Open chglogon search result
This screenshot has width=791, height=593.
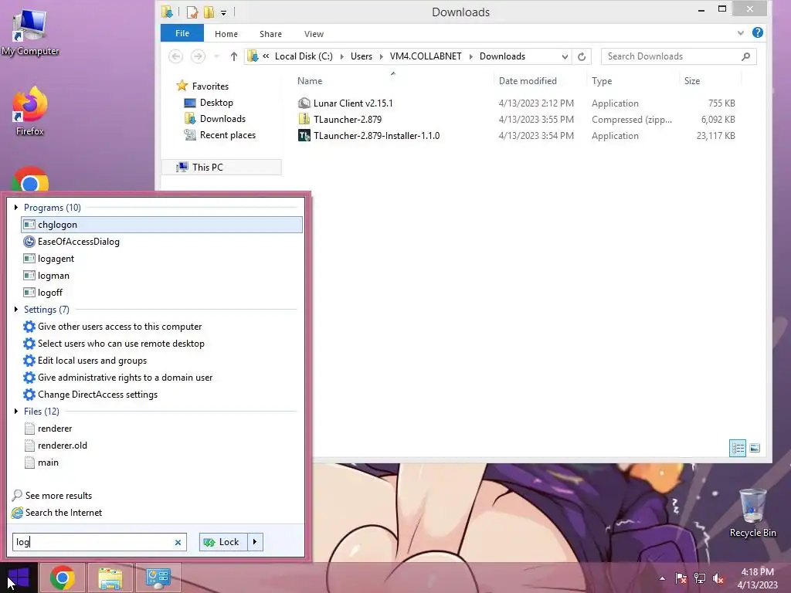(x=162, y=225)
